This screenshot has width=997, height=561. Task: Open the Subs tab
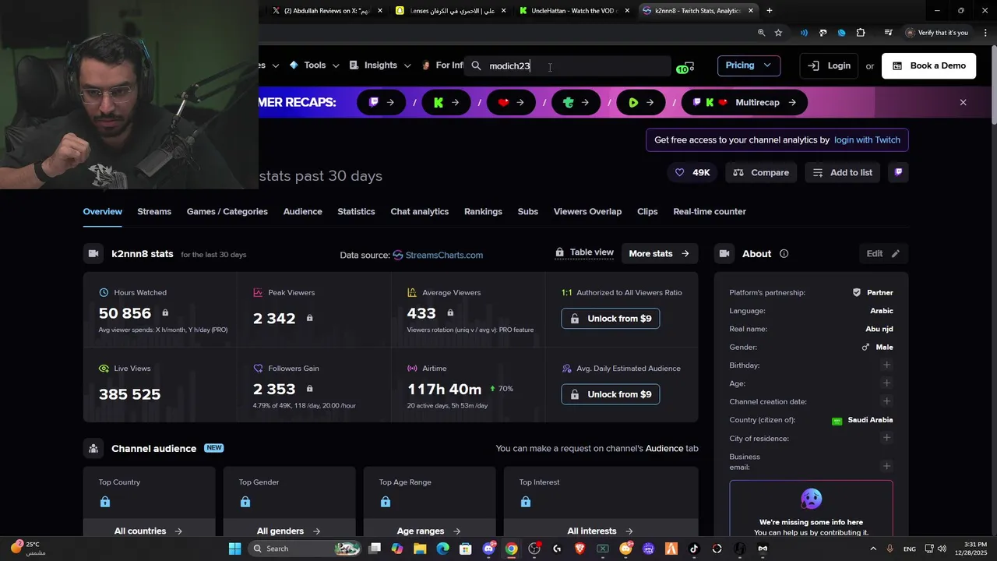pos(528,212)
